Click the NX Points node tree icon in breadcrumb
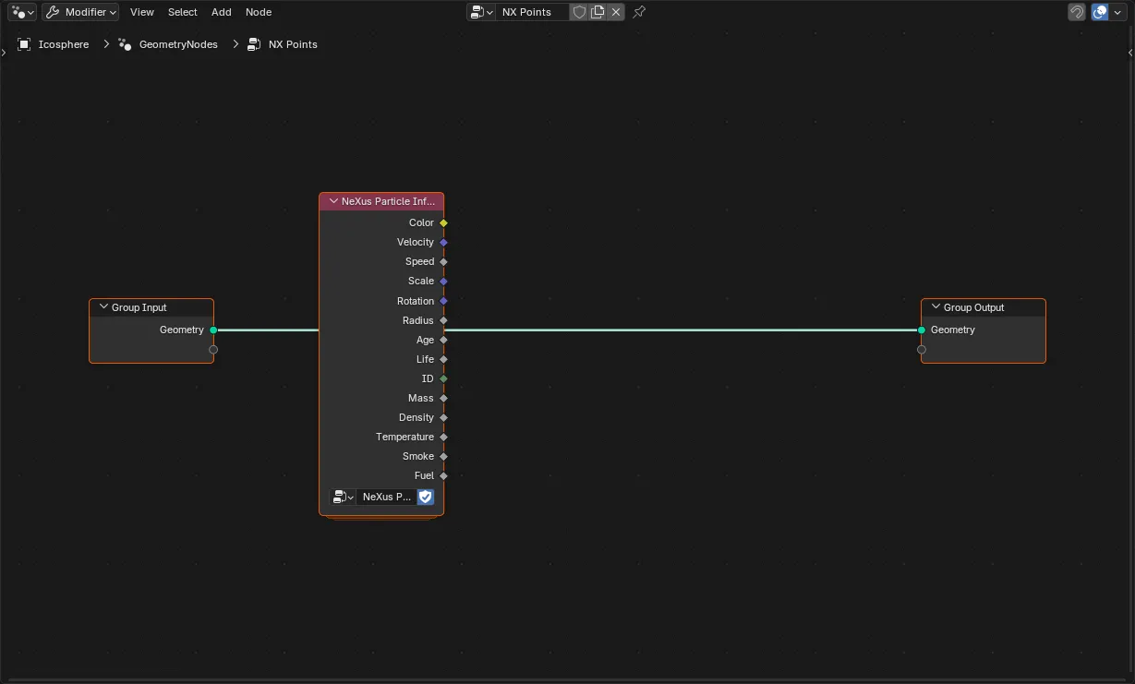The width and height of the screenshot is (1135, 684). 254,44
